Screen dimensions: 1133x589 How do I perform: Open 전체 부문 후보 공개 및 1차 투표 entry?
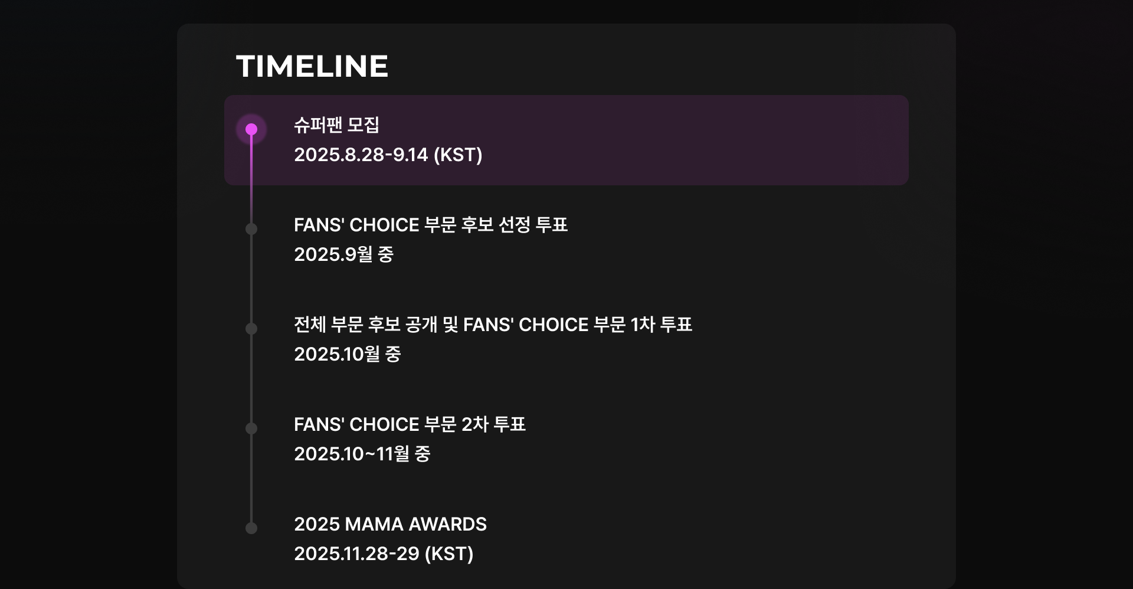point(493,325)
